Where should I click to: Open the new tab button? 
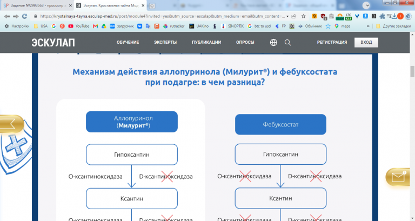[x=152, y=6]
